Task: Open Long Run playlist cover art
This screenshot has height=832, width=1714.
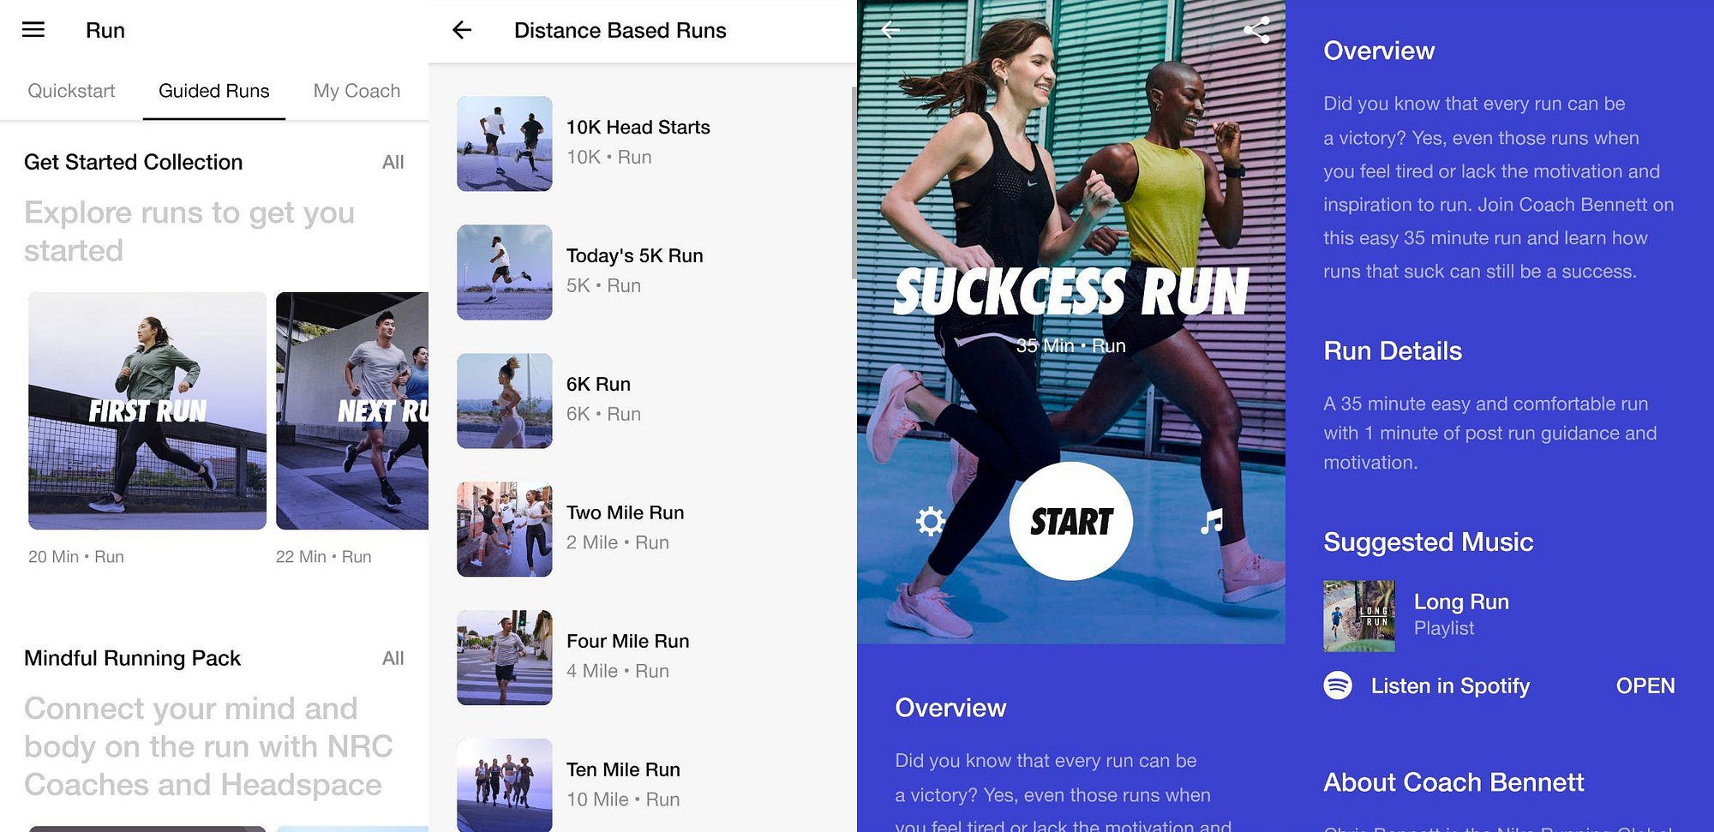Action: click(x=1358, y=616)
